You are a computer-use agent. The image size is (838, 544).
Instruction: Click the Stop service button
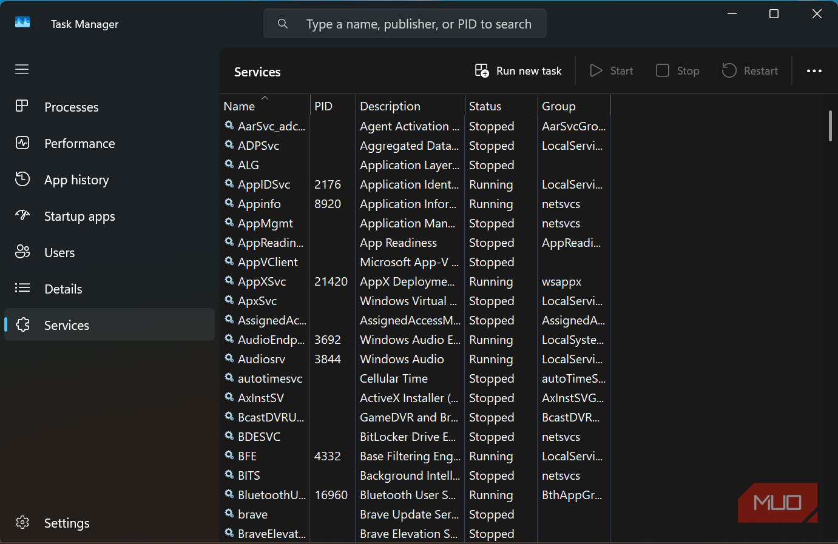tap(678, 71)
